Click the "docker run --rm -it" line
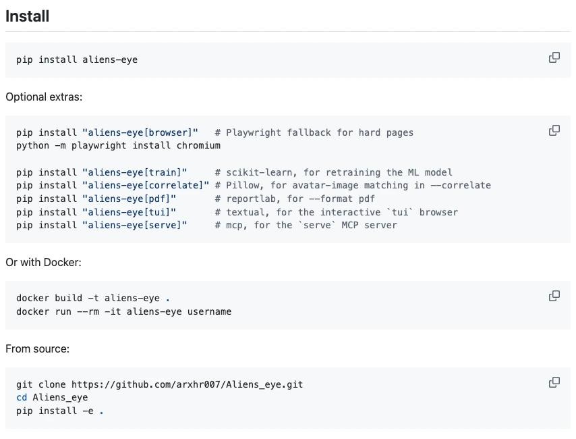 (124, 311)
